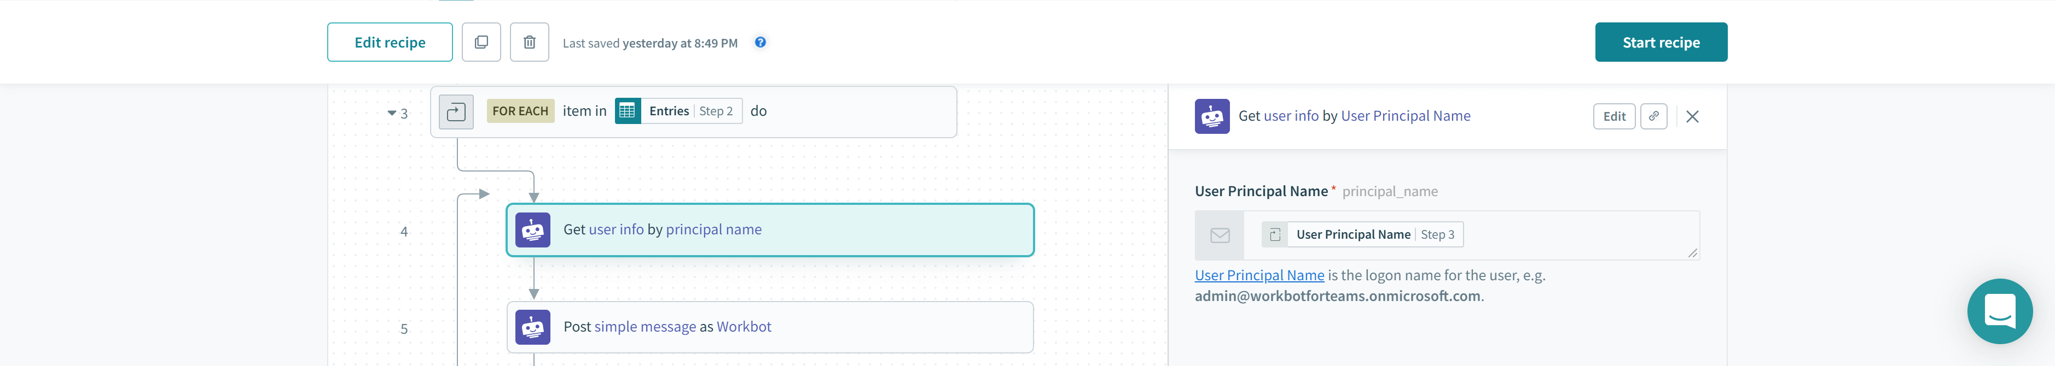Click the Edit button in the step panel
The image size is (2055, 366).
point(1614,116)
